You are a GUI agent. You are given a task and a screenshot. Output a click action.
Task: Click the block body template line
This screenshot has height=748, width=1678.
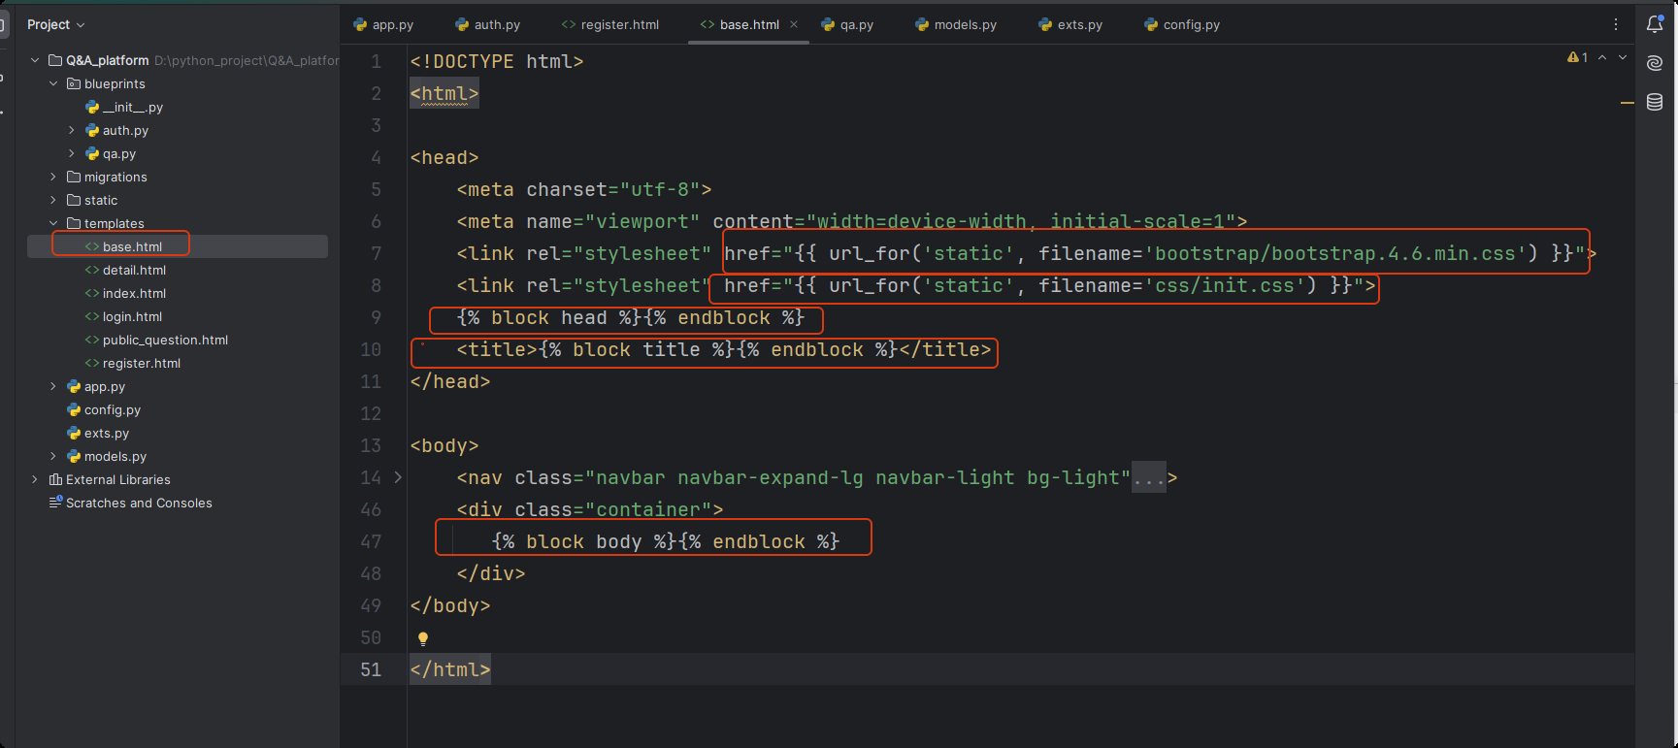click(666, 541)
